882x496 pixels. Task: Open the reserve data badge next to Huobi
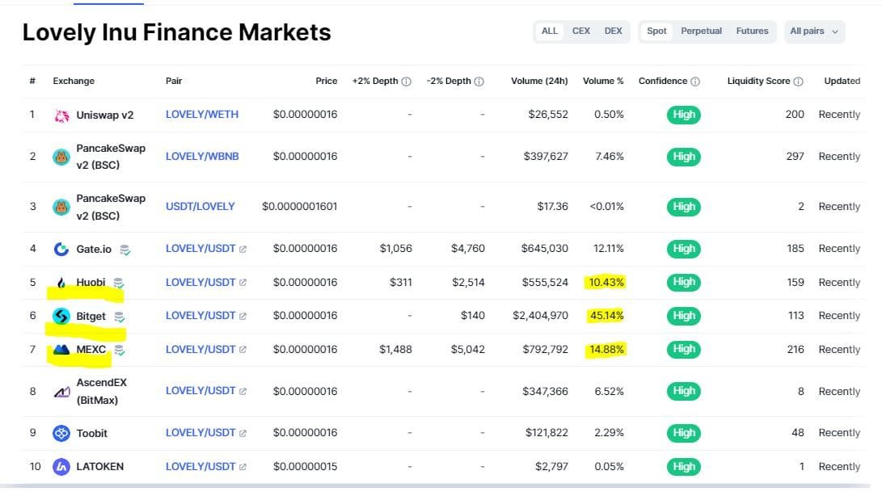118,282
